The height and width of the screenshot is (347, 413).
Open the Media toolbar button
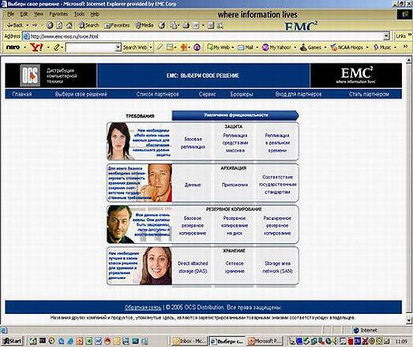point(145,25)
